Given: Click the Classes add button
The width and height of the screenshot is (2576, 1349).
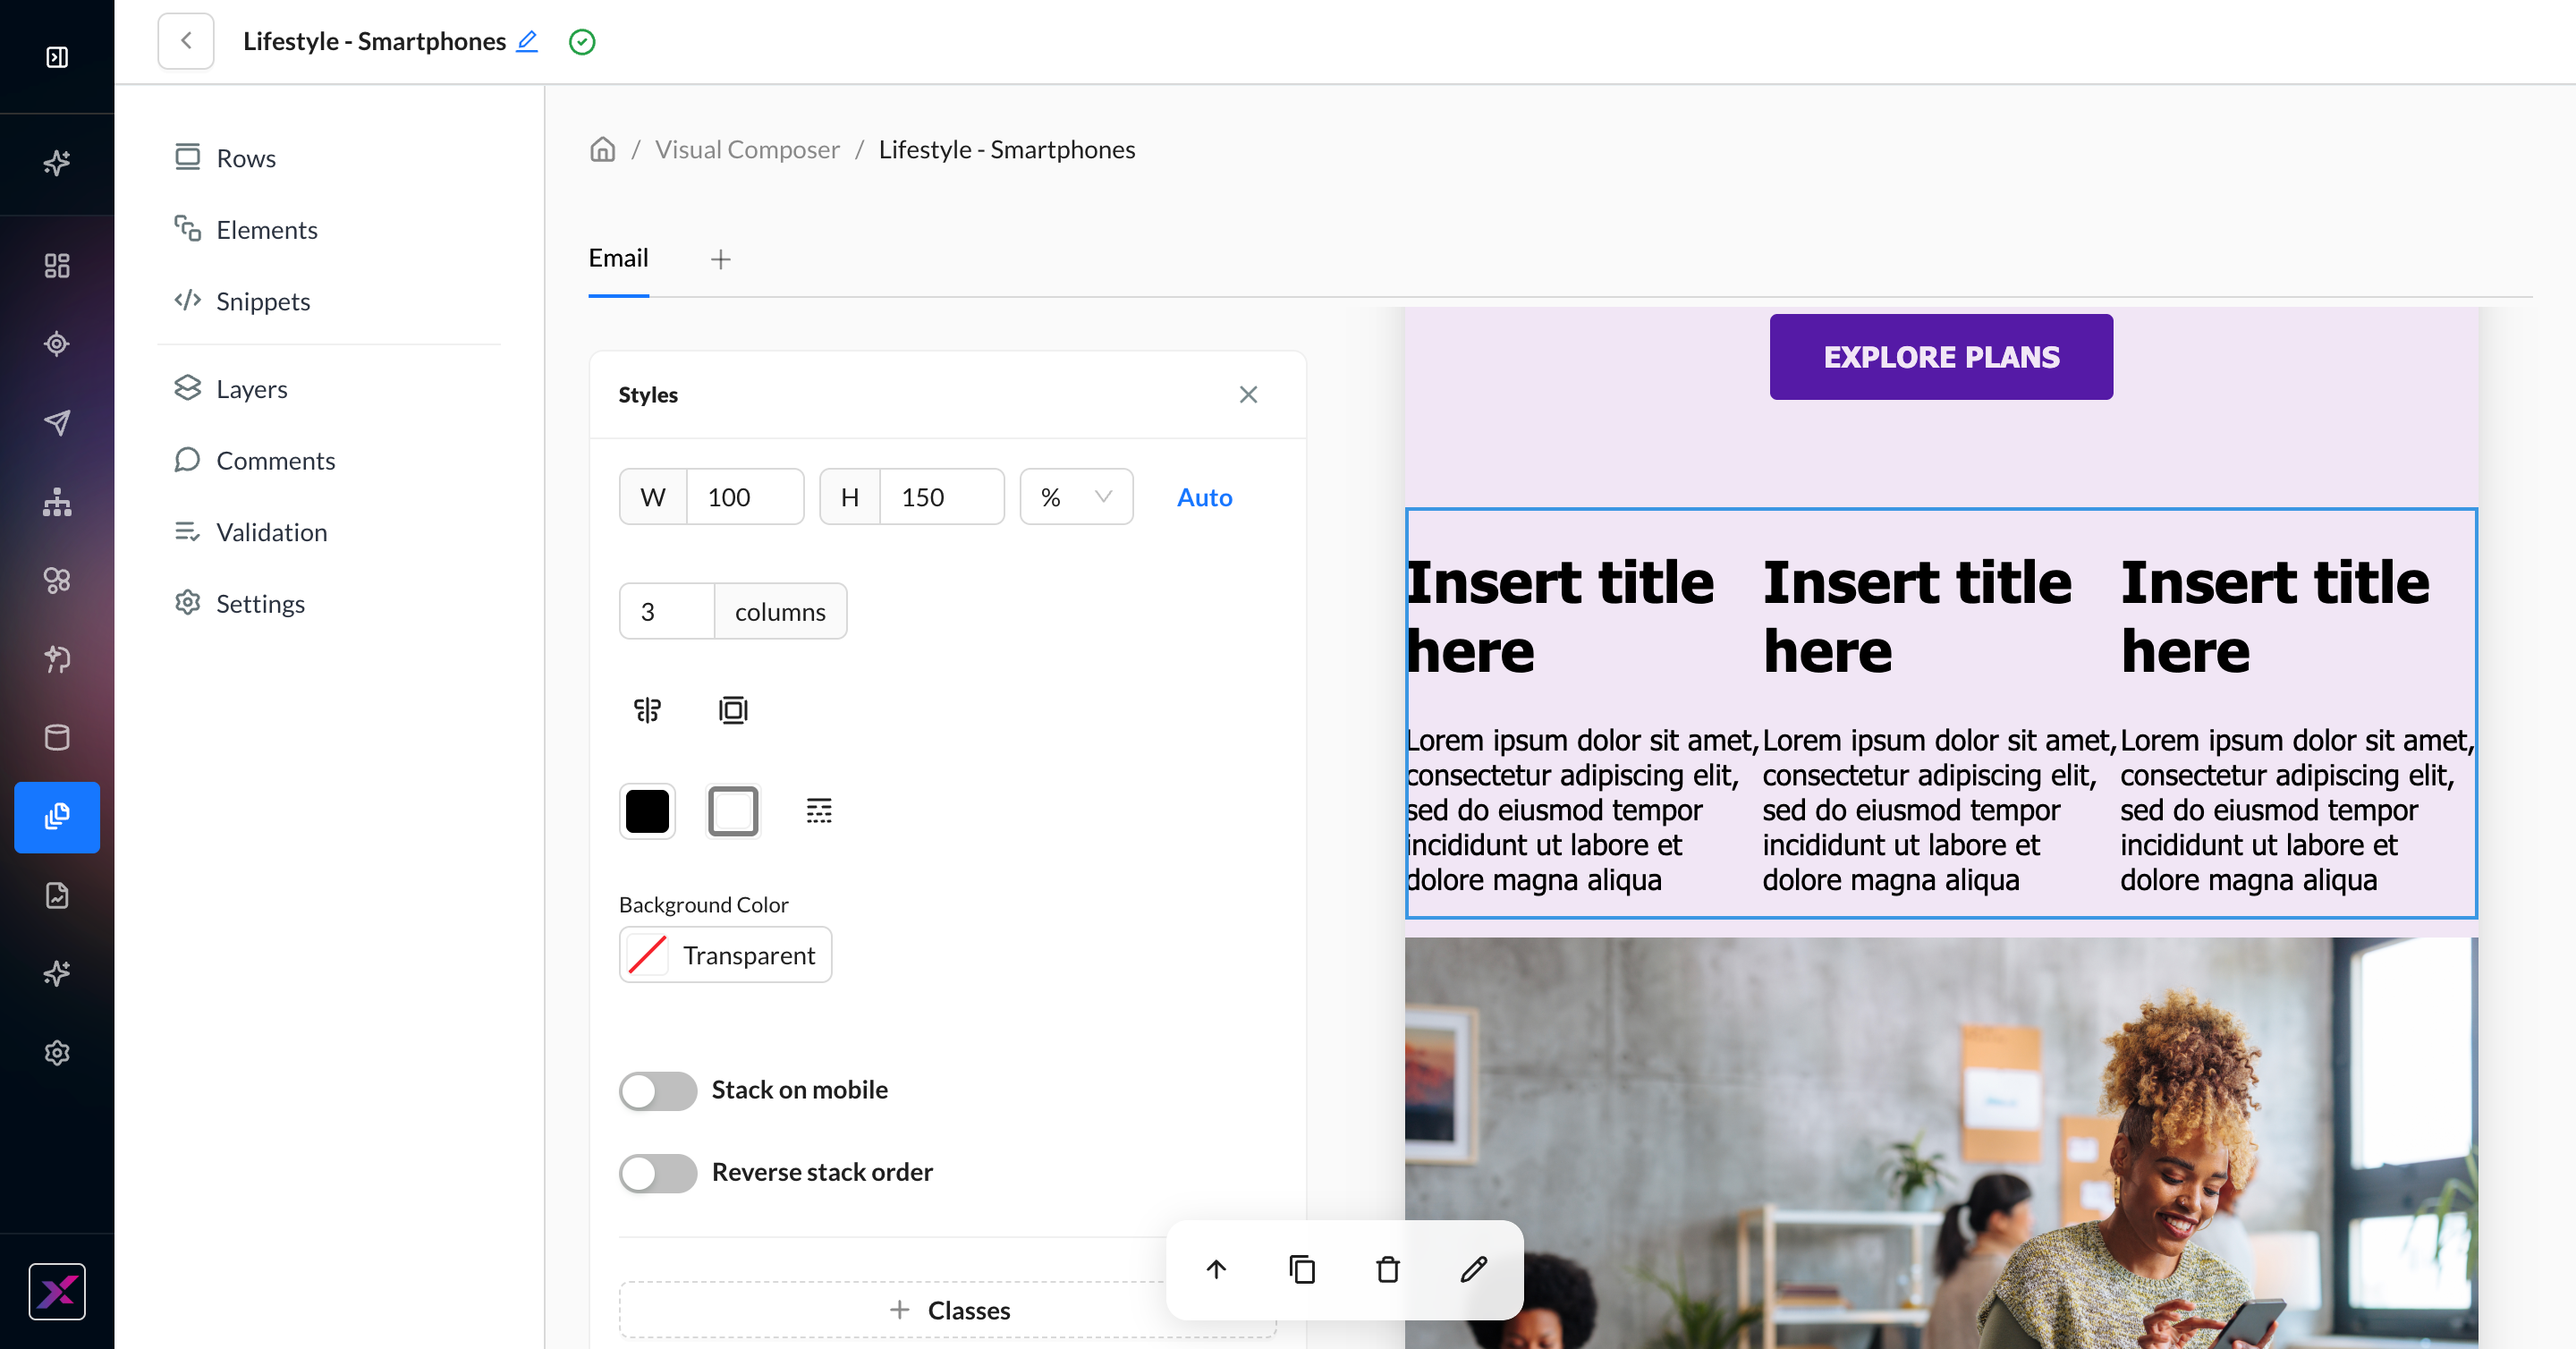Looking at the screenshot, I should [x=947, y=1310].
